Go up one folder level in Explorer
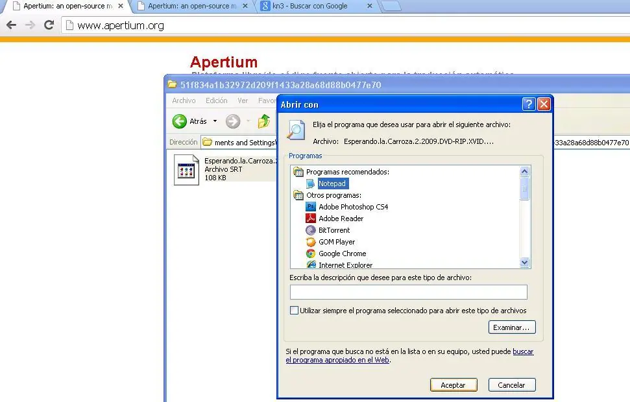630x402 pixels. [264, 121]
